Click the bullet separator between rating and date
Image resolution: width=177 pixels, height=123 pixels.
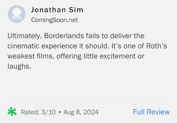[60, 112]
